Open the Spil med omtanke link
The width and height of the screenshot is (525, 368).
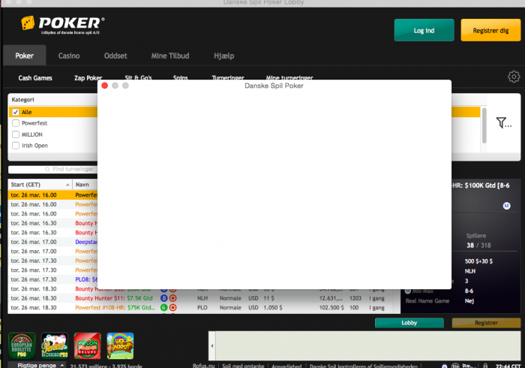click(x=243, y=366)
